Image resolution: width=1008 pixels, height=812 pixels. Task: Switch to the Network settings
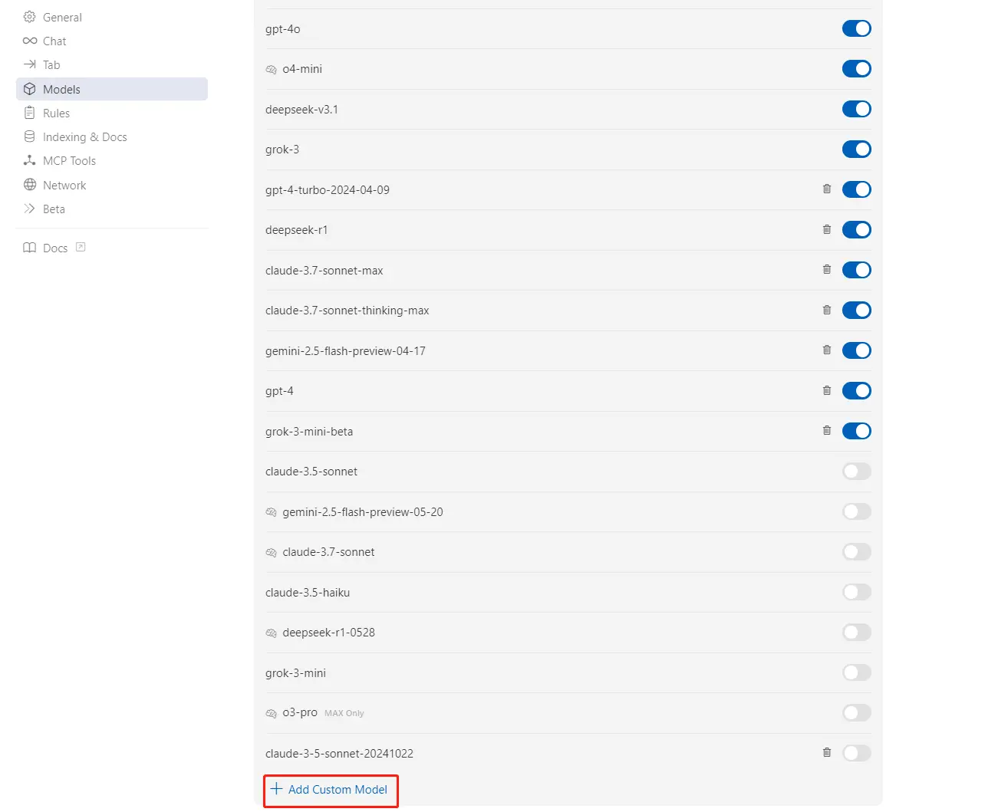coord(112,185)
